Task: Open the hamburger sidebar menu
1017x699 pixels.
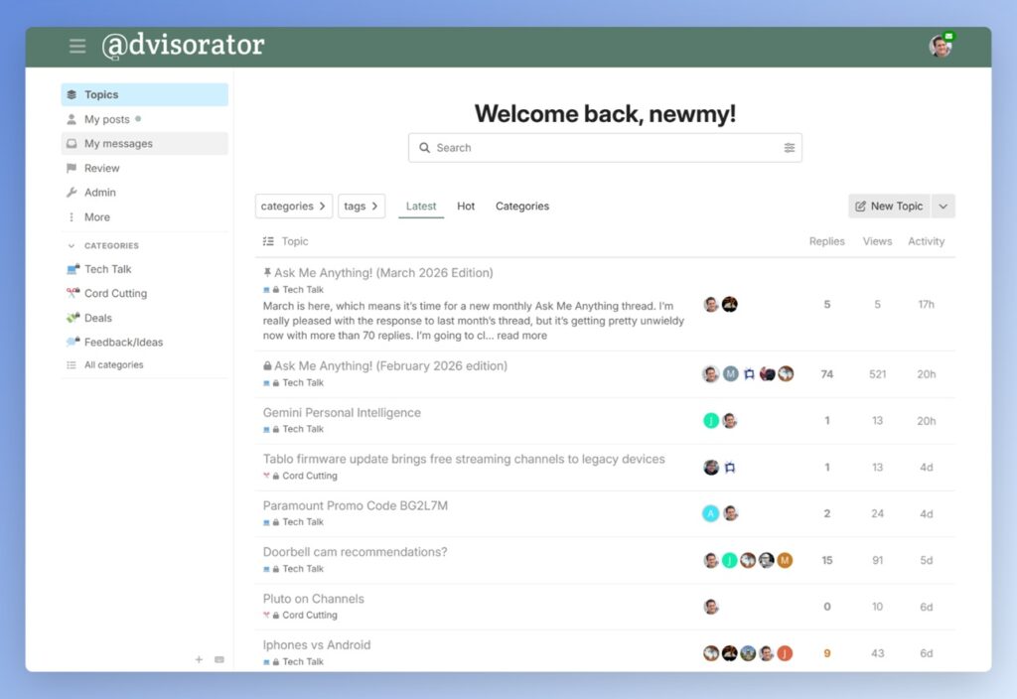Action: 77,47
